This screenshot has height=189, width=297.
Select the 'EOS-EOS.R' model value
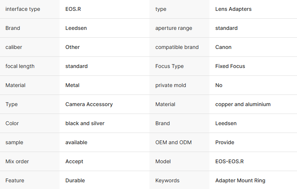[229, 161]
